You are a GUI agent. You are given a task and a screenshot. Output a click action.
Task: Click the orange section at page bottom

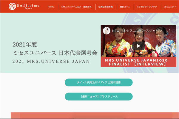click(x=95, y=116)
